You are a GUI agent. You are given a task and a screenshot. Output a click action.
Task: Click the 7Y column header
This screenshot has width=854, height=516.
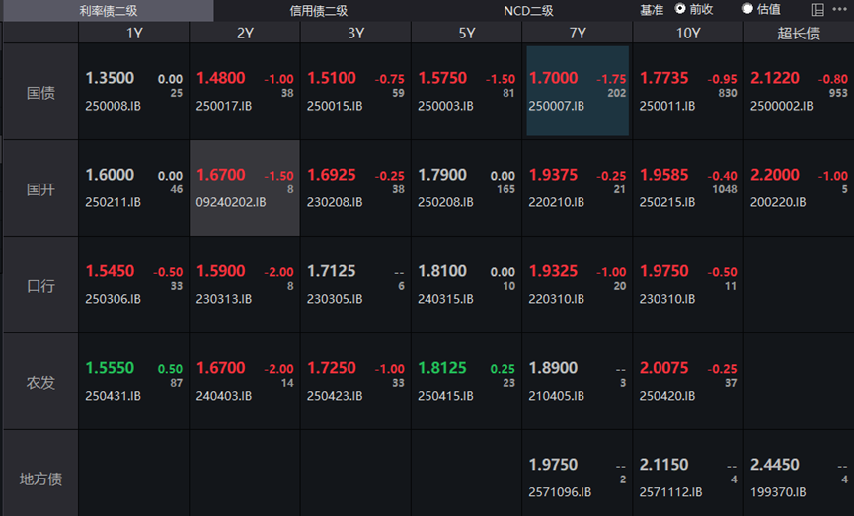578,33
